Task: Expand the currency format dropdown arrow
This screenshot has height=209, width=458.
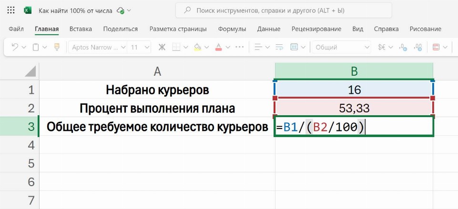Action: (x=391, y=47)
